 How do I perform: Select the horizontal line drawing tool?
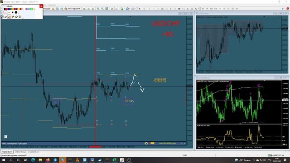154,9
